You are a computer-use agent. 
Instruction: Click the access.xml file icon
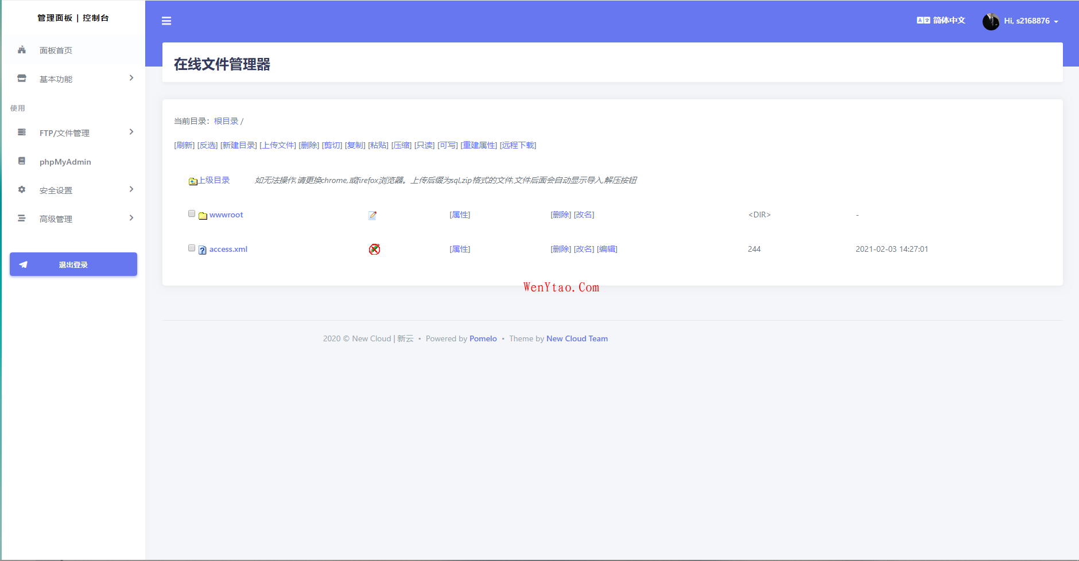pos(203,250)
